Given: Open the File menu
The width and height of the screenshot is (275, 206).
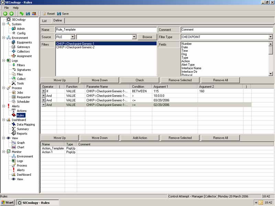Looking at the screenshot, I should (x=7, y=8).
